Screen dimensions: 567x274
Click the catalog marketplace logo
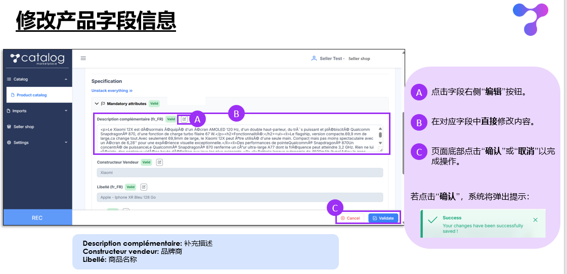coord(37,59)
